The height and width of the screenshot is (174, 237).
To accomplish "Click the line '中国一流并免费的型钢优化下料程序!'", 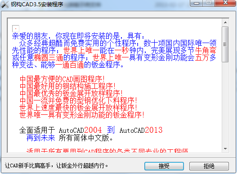I will tap(78, 100).
